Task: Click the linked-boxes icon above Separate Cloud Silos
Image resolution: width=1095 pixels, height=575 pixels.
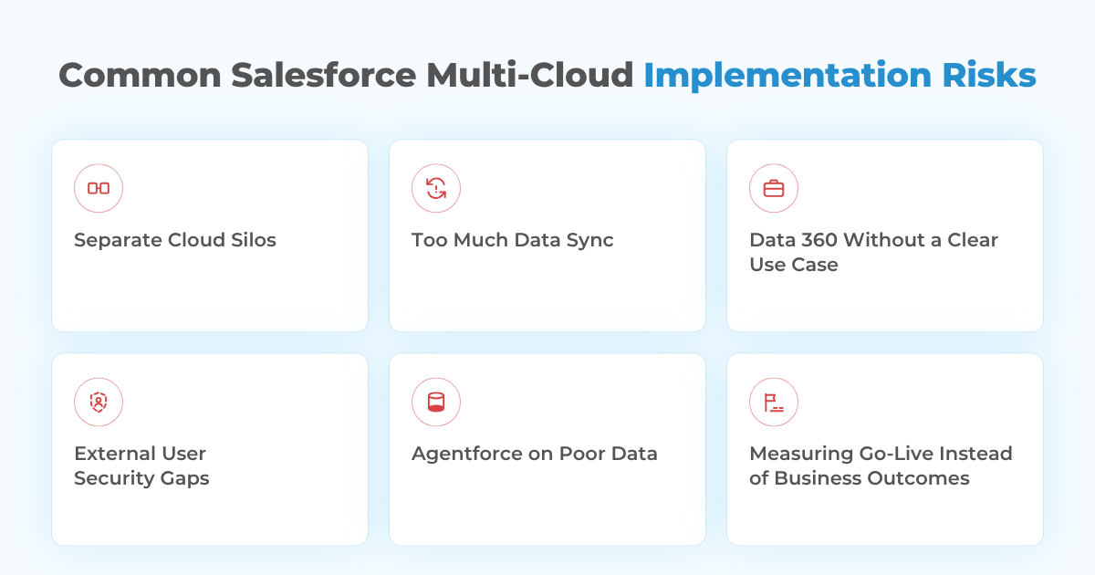Action: [99, 188]
